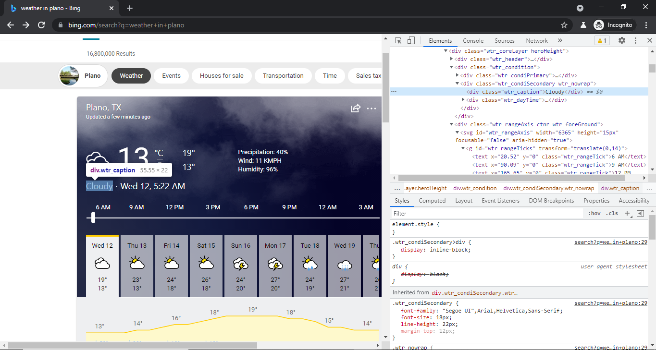This screenshot has width=656, height=350.
Task: Switch to the Network tab
Action: coord(537,41)
